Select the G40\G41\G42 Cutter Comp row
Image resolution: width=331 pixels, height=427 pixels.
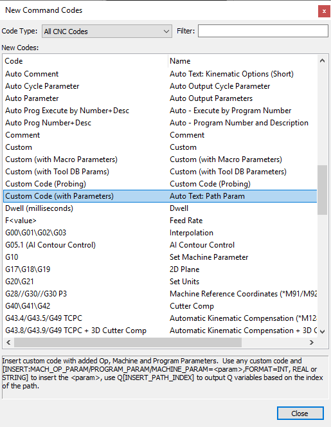pos(160,306)
